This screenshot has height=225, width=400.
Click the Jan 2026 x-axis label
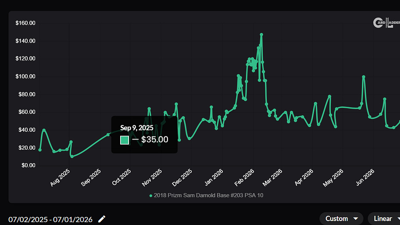tap(214, 177)
